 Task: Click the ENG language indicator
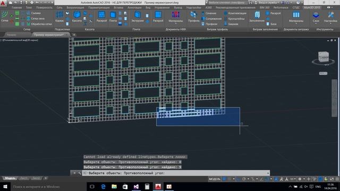[318, 186]
